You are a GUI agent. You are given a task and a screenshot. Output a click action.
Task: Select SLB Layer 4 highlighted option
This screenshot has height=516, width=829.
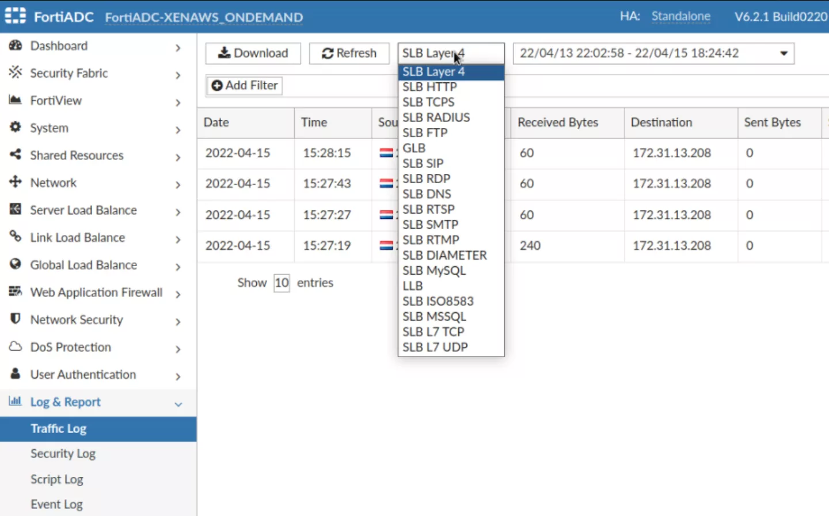click(451, 71)
